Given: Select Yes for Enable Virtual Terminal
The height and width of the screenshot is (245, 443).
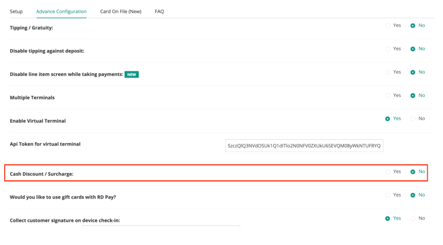Looking at the screenshot, I should coord(388,119).
